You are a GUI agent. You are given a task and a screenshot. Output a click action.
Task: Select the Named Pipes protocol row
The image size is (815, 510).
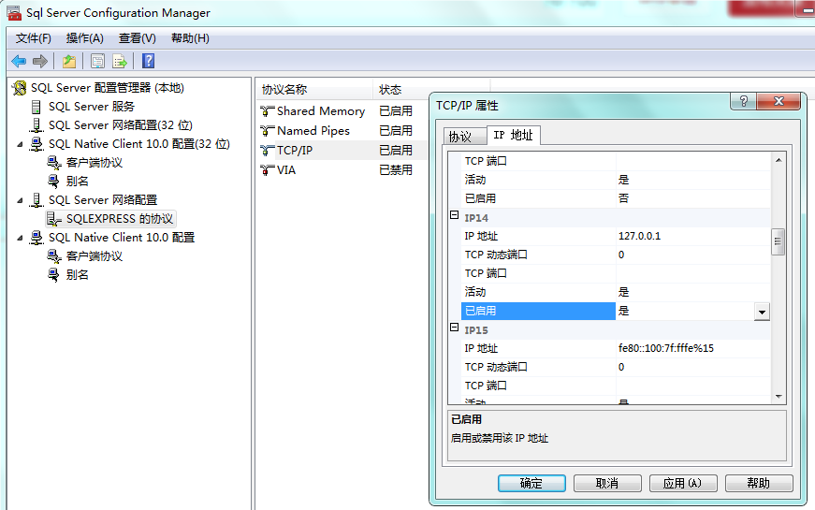[342, 131]
